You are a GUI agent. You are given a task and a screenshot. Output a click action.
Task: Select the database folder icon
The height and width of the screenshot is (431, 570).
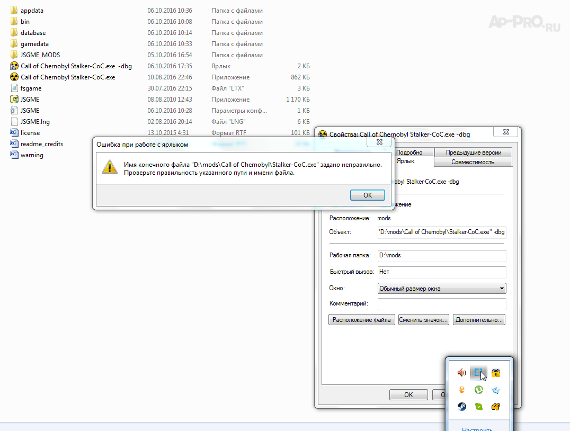coord(14,32)
